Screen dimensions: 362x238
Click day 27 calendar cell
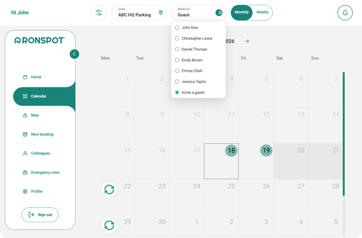(291, 197)
